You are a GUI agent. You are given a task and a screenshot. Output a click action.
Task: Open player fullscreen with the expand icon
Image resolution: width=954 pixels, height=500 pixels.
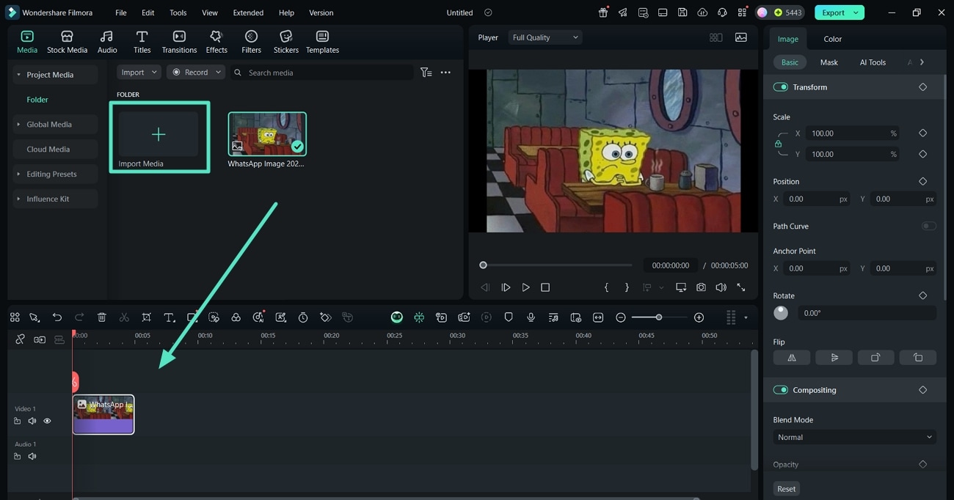(741, 287)
